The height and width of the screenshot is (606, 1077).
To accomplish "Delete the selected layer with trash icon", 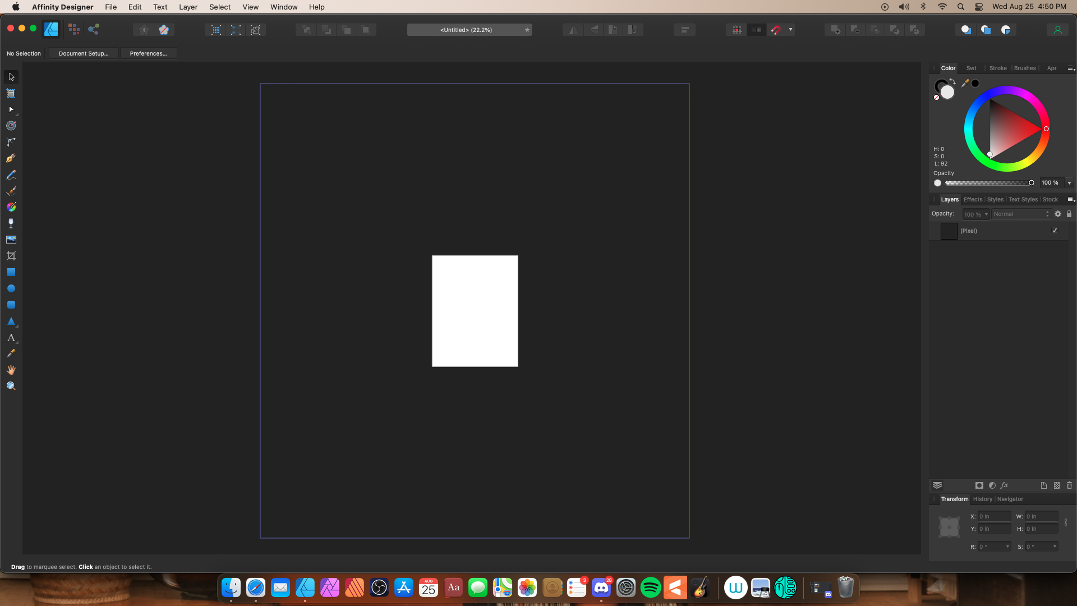I will coord(1070,485).
